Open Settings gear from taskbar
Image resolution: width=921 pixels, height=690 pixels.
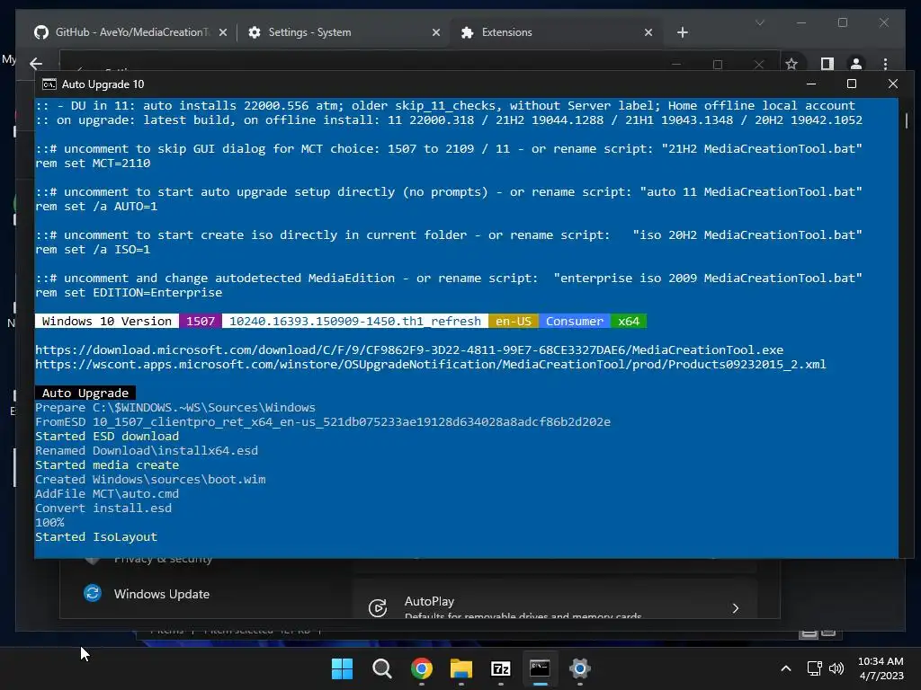click(580, 668)
